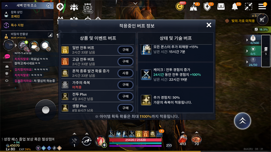The width and height of the screenshot is (271, 152).
Task: Toggle the screen collapse arrows icon
Action: (x=248, y=6)
